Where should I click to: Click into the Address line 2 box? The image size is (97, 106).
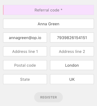(72, 51)
